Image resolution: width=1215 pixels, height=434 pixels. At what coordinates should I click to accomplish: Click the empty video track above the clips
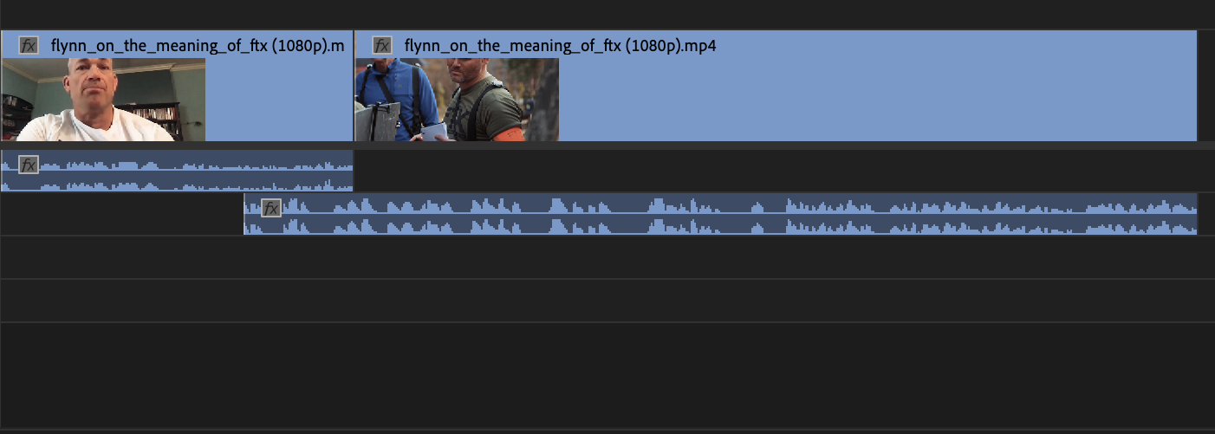[x=607, y=14]
